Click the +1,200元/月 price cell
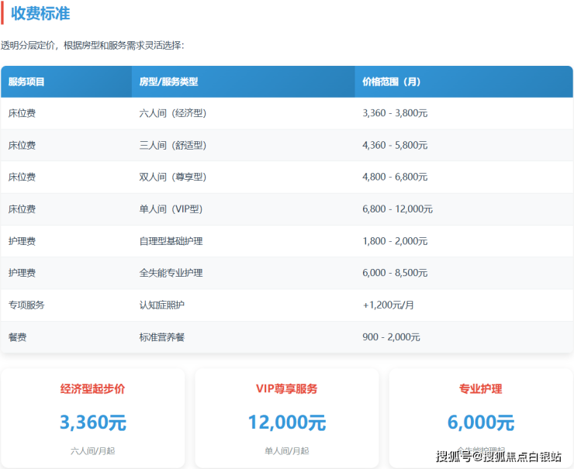 click(388, 305)
